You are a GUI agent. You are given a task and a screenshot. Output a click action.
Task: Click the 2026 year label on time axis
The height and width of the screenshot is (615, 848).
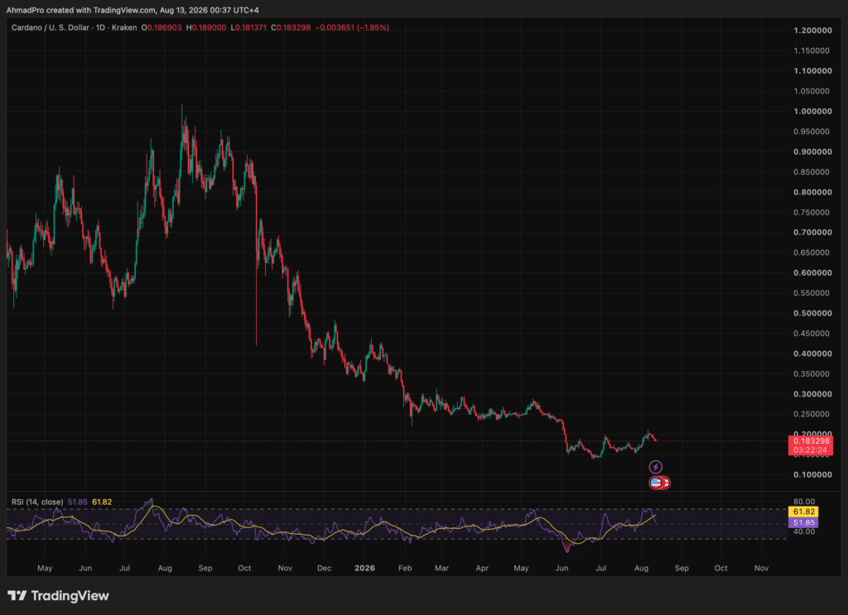click(364, 568)
